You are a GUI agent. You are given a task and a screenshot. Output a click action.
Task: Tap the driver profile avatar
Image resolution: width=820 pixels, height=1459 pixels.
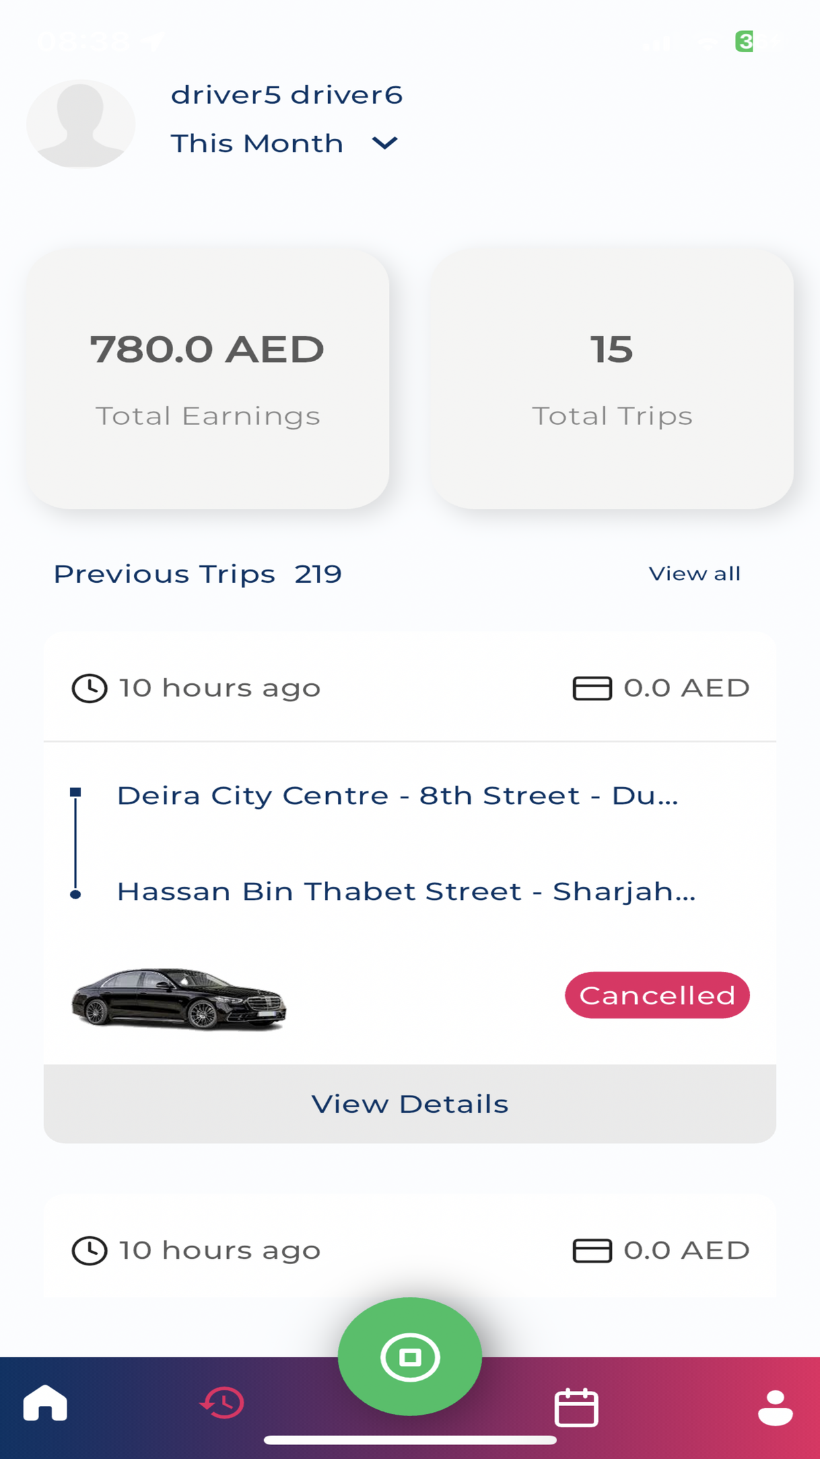tap(81, 124)
